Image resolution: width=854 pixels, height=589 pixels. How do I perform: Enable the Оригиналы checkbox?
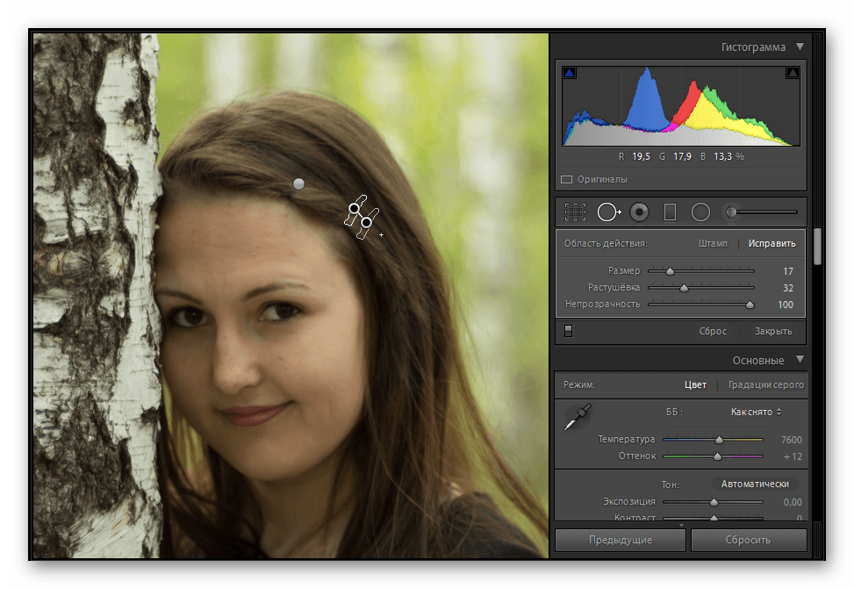point(566,179)
